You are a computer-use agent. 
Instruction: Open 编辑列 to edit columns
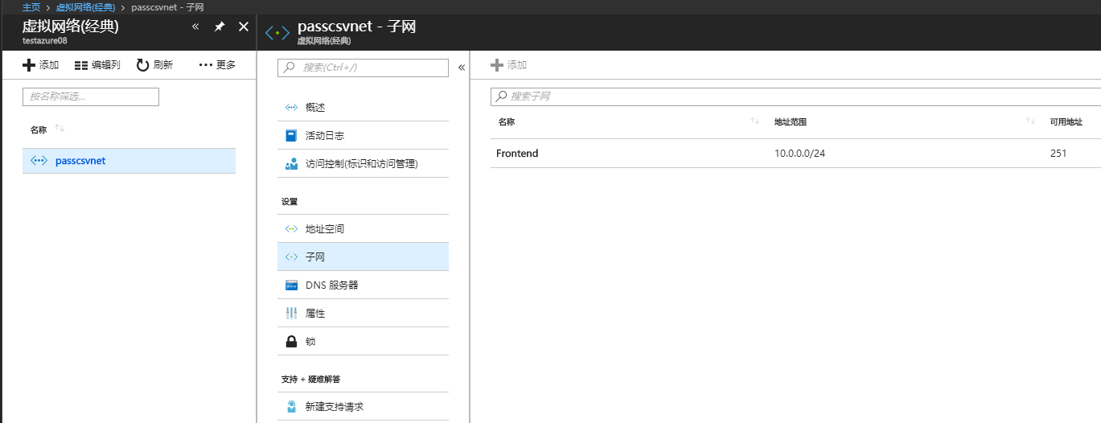coord(97,65)
